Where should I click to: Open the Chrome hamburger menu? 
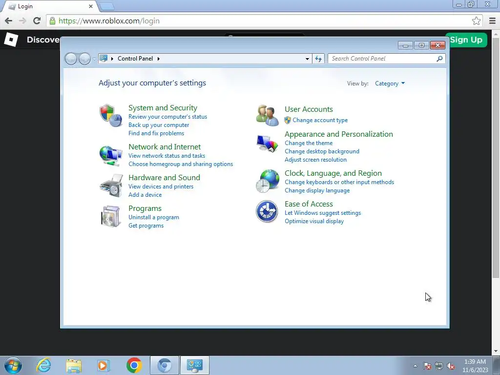coord(492,21)
